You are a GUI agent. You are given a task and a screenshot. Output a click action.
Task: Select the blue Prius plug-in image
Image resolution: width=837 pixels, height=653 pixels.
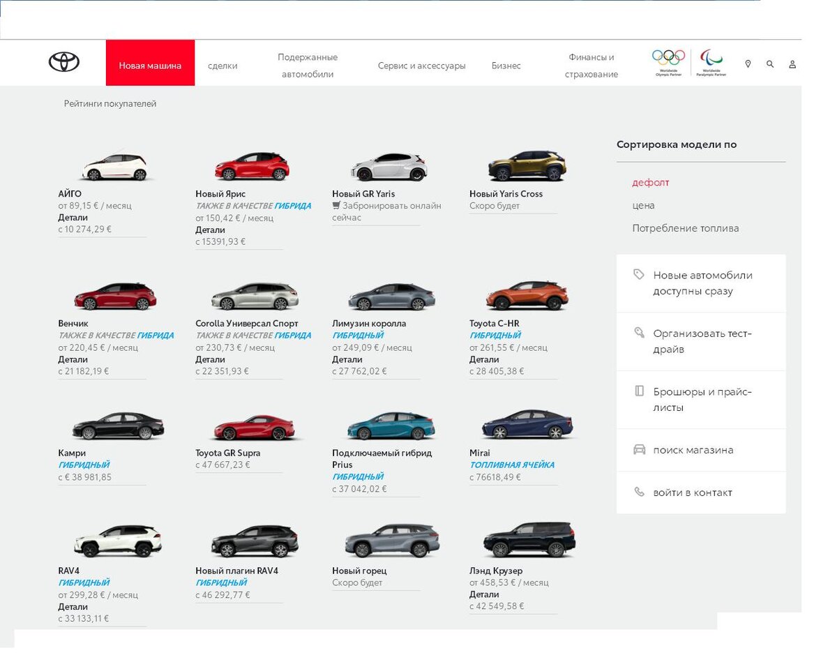tap(391, 426)
